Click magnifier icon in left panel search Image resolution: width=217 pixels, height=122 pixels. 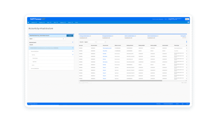coord(63,39)
